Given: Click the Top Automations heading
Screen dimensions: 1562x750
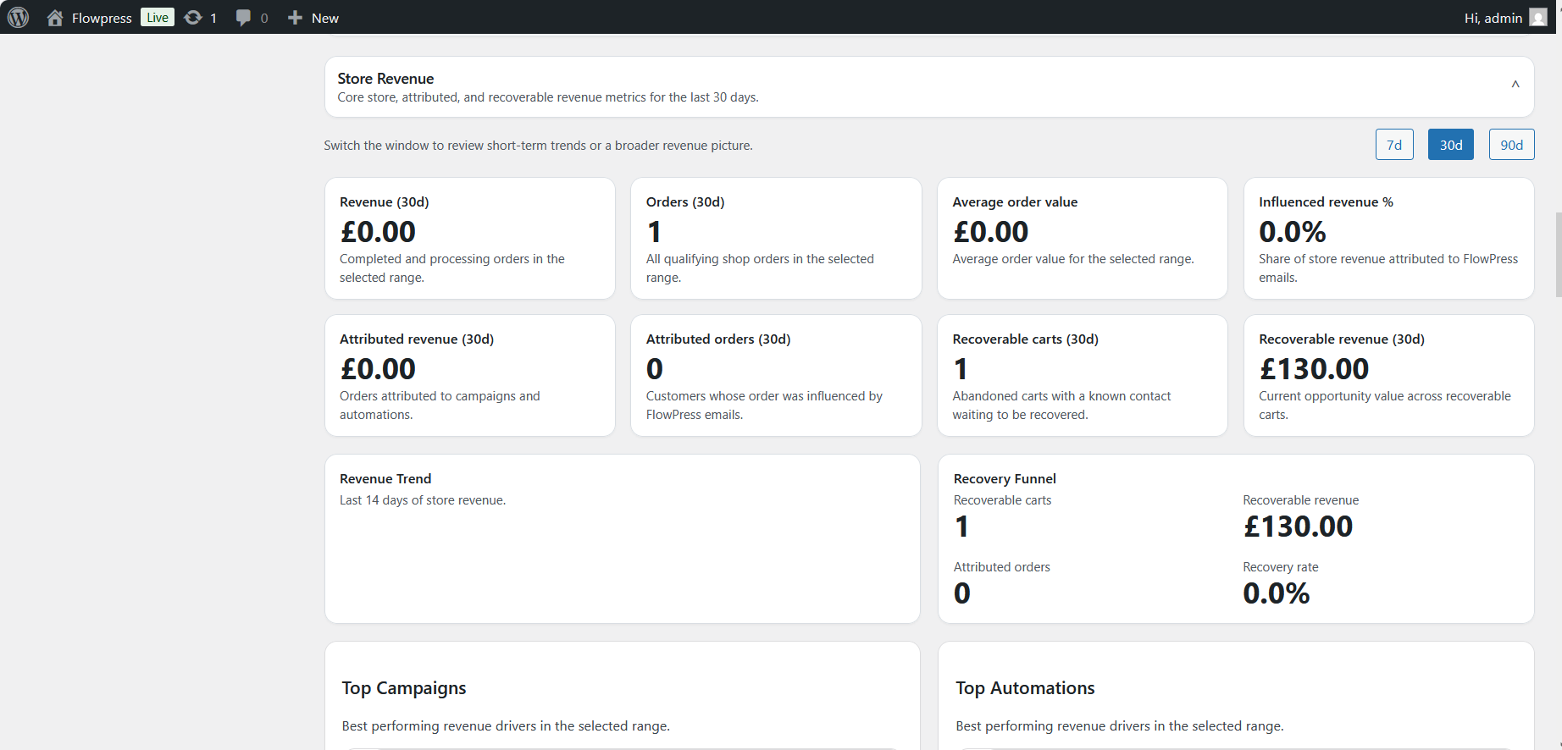Looking at the screenshot, I should (1025, 688).
